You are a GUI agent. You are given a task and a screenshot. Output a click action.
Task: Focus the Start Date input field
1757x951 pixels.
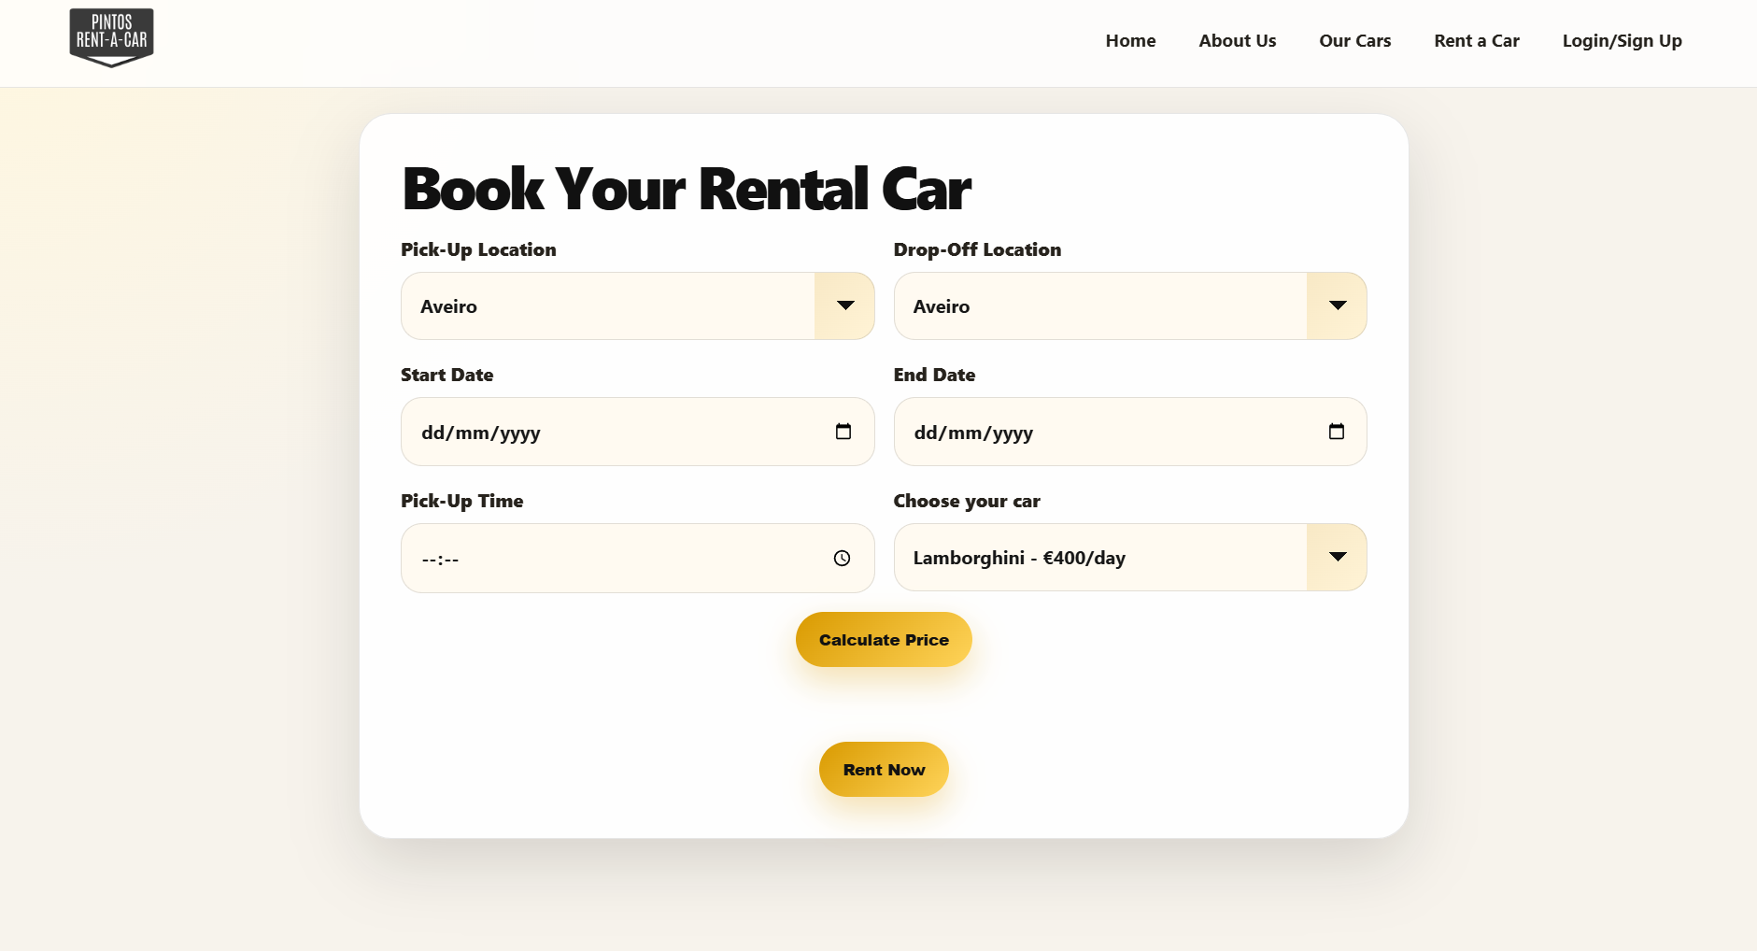pyautogui.click(x=638, y=432)
